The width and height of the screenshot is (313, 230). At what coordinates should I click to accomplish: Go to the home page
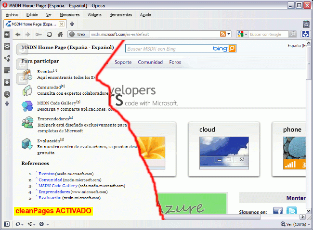click(60, 34)
